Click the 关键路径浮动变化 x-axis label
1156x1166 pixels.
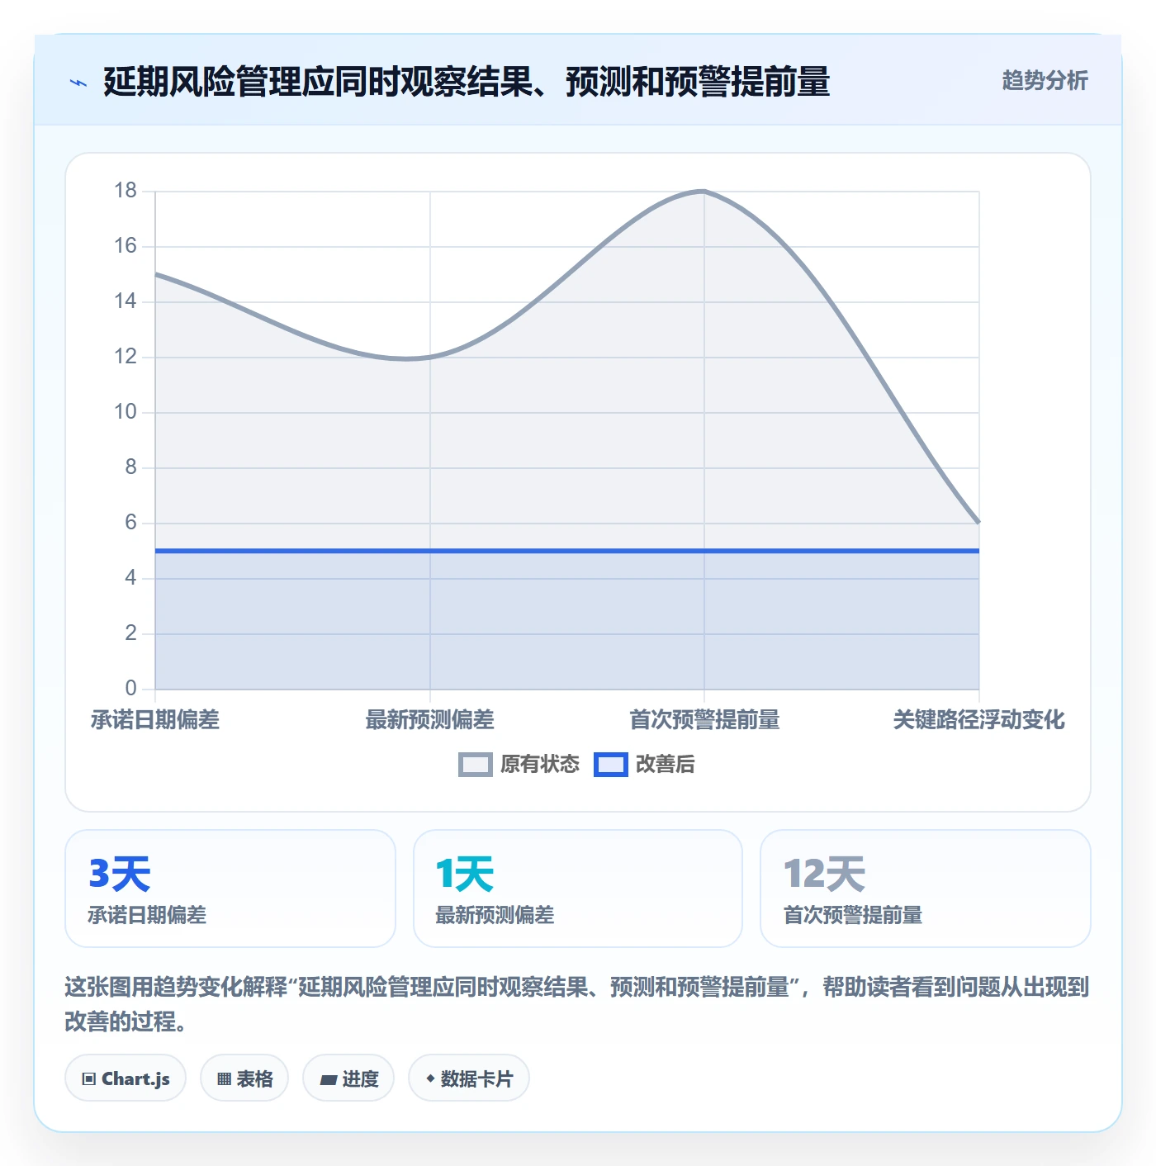(x=979, y=720)
